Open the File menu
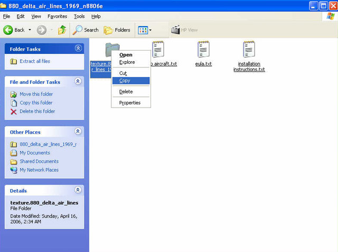The height and width of the screenshot is (252, 338). pyautogui.click(x=6, y=16)
